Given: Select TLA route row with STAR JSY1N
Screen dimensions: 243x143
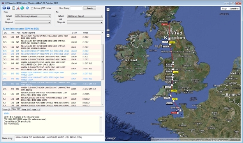Looking at the screenshot, I should (x=52, y=99).
